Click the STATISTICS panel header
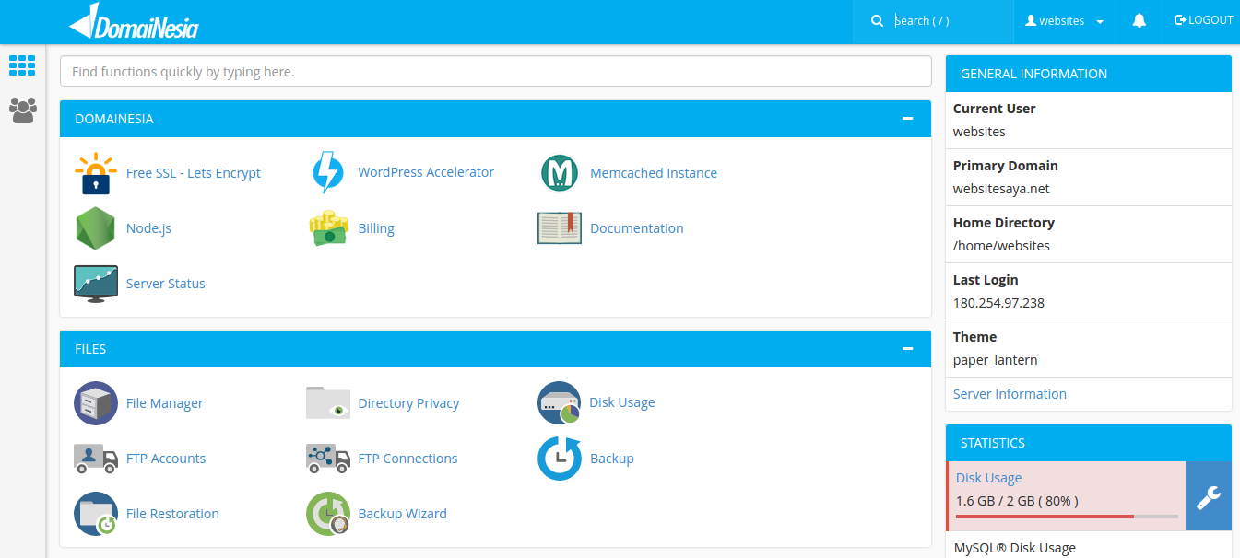The width and height of the screenshot is (1240, 558). coord(1089,443)
